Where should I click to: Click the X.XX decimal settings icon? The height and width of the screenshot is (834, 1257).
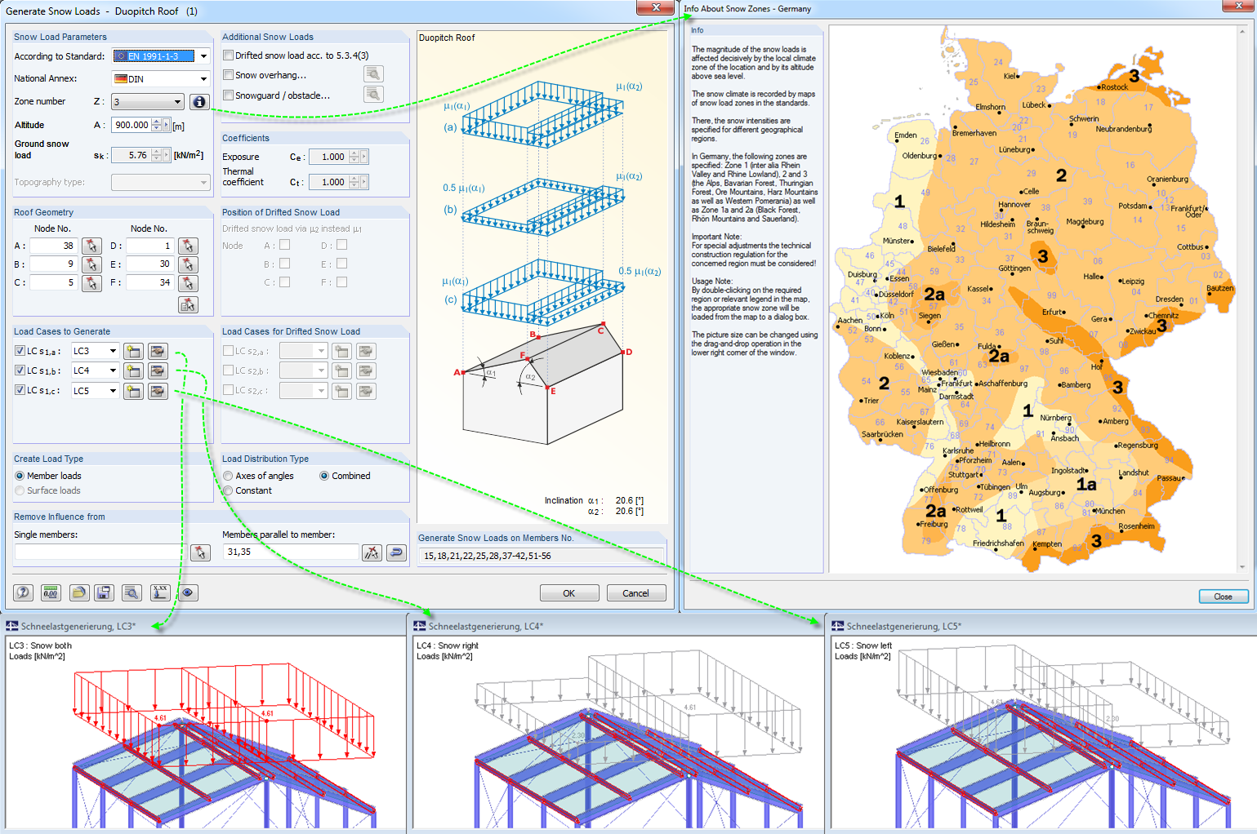click(x=160, y=593)
